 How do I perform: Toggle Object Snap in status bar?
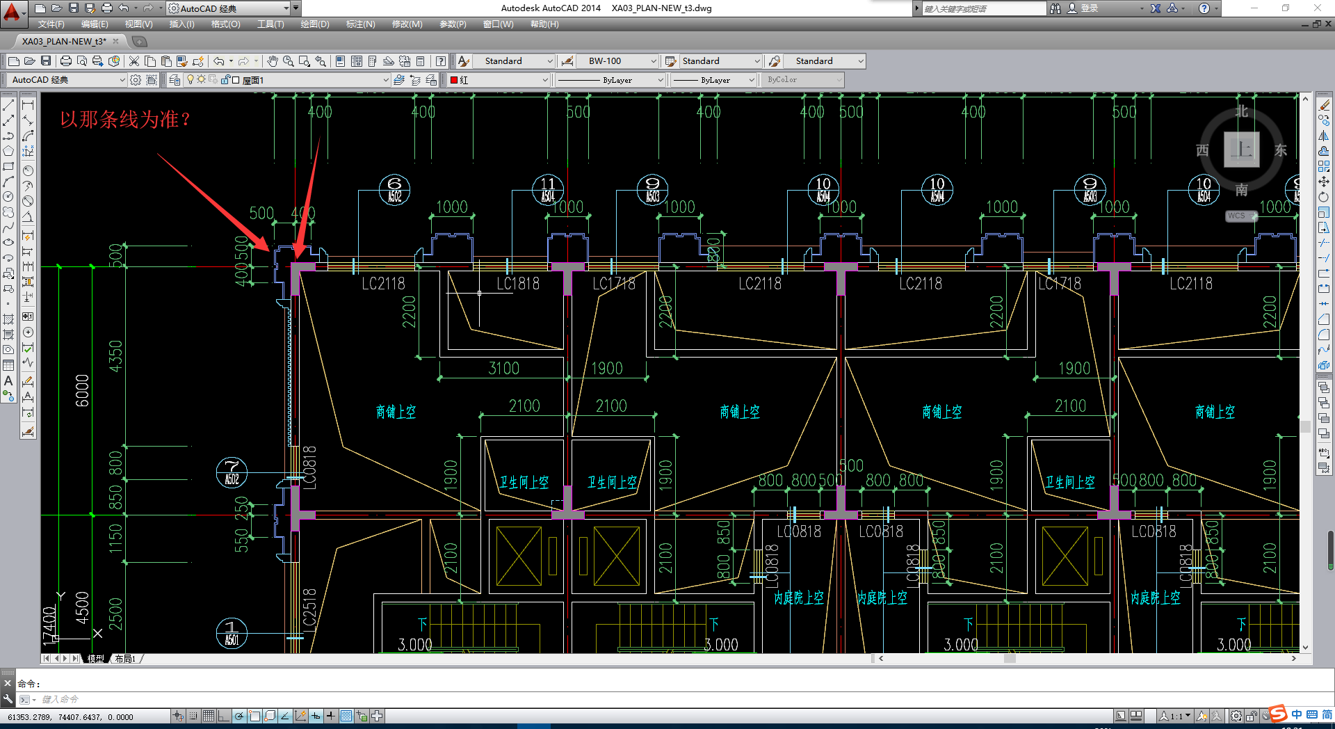tap(254, 716)
